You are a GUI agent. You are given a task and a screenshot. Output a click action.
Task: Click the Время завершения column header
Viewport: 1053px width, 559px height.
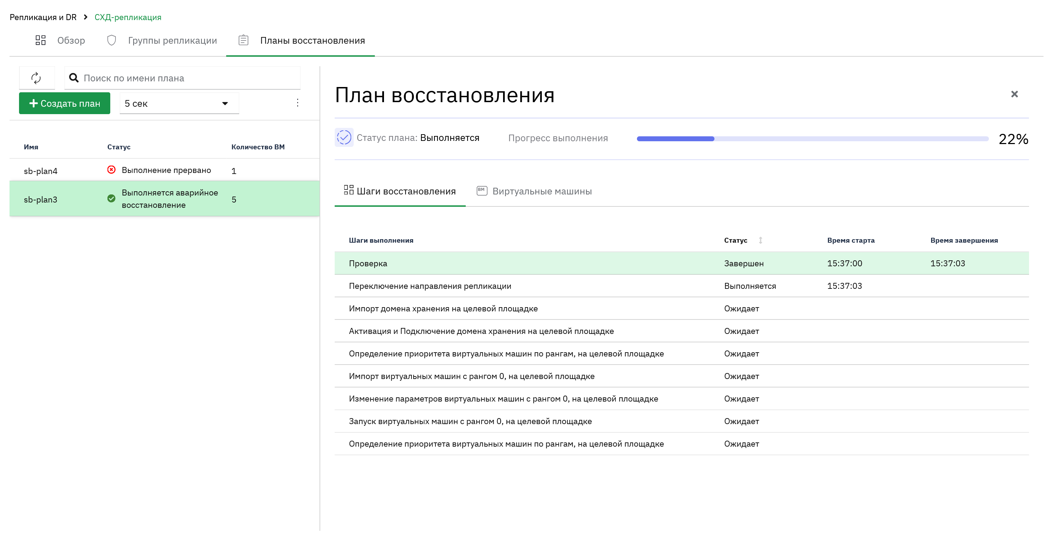tap(964, 241)
